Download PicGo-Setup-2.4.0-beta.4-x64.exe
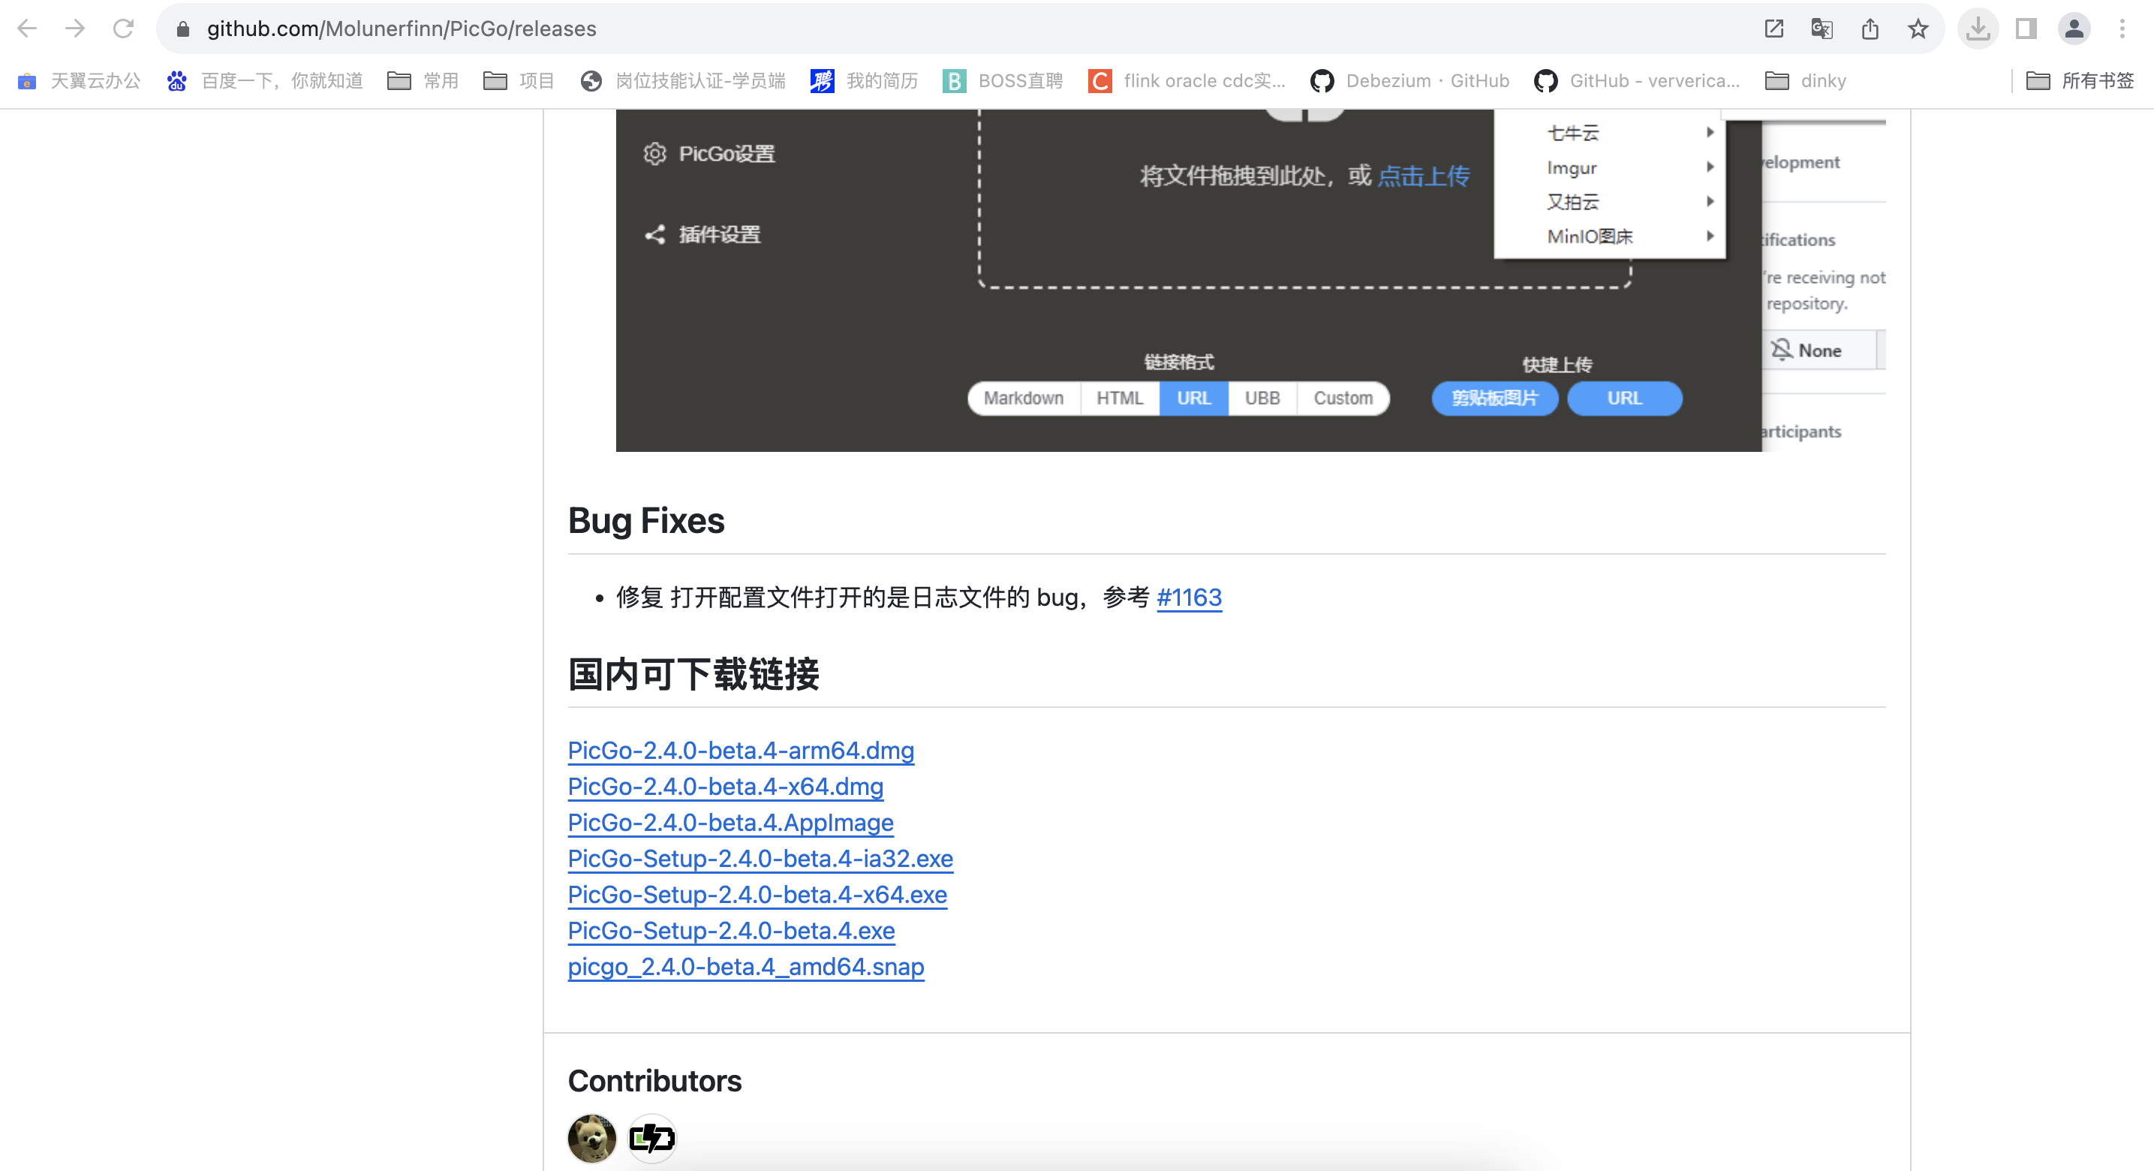Image resolution: width=2154 pixels, height=1171 pixels. pos(756,894)
